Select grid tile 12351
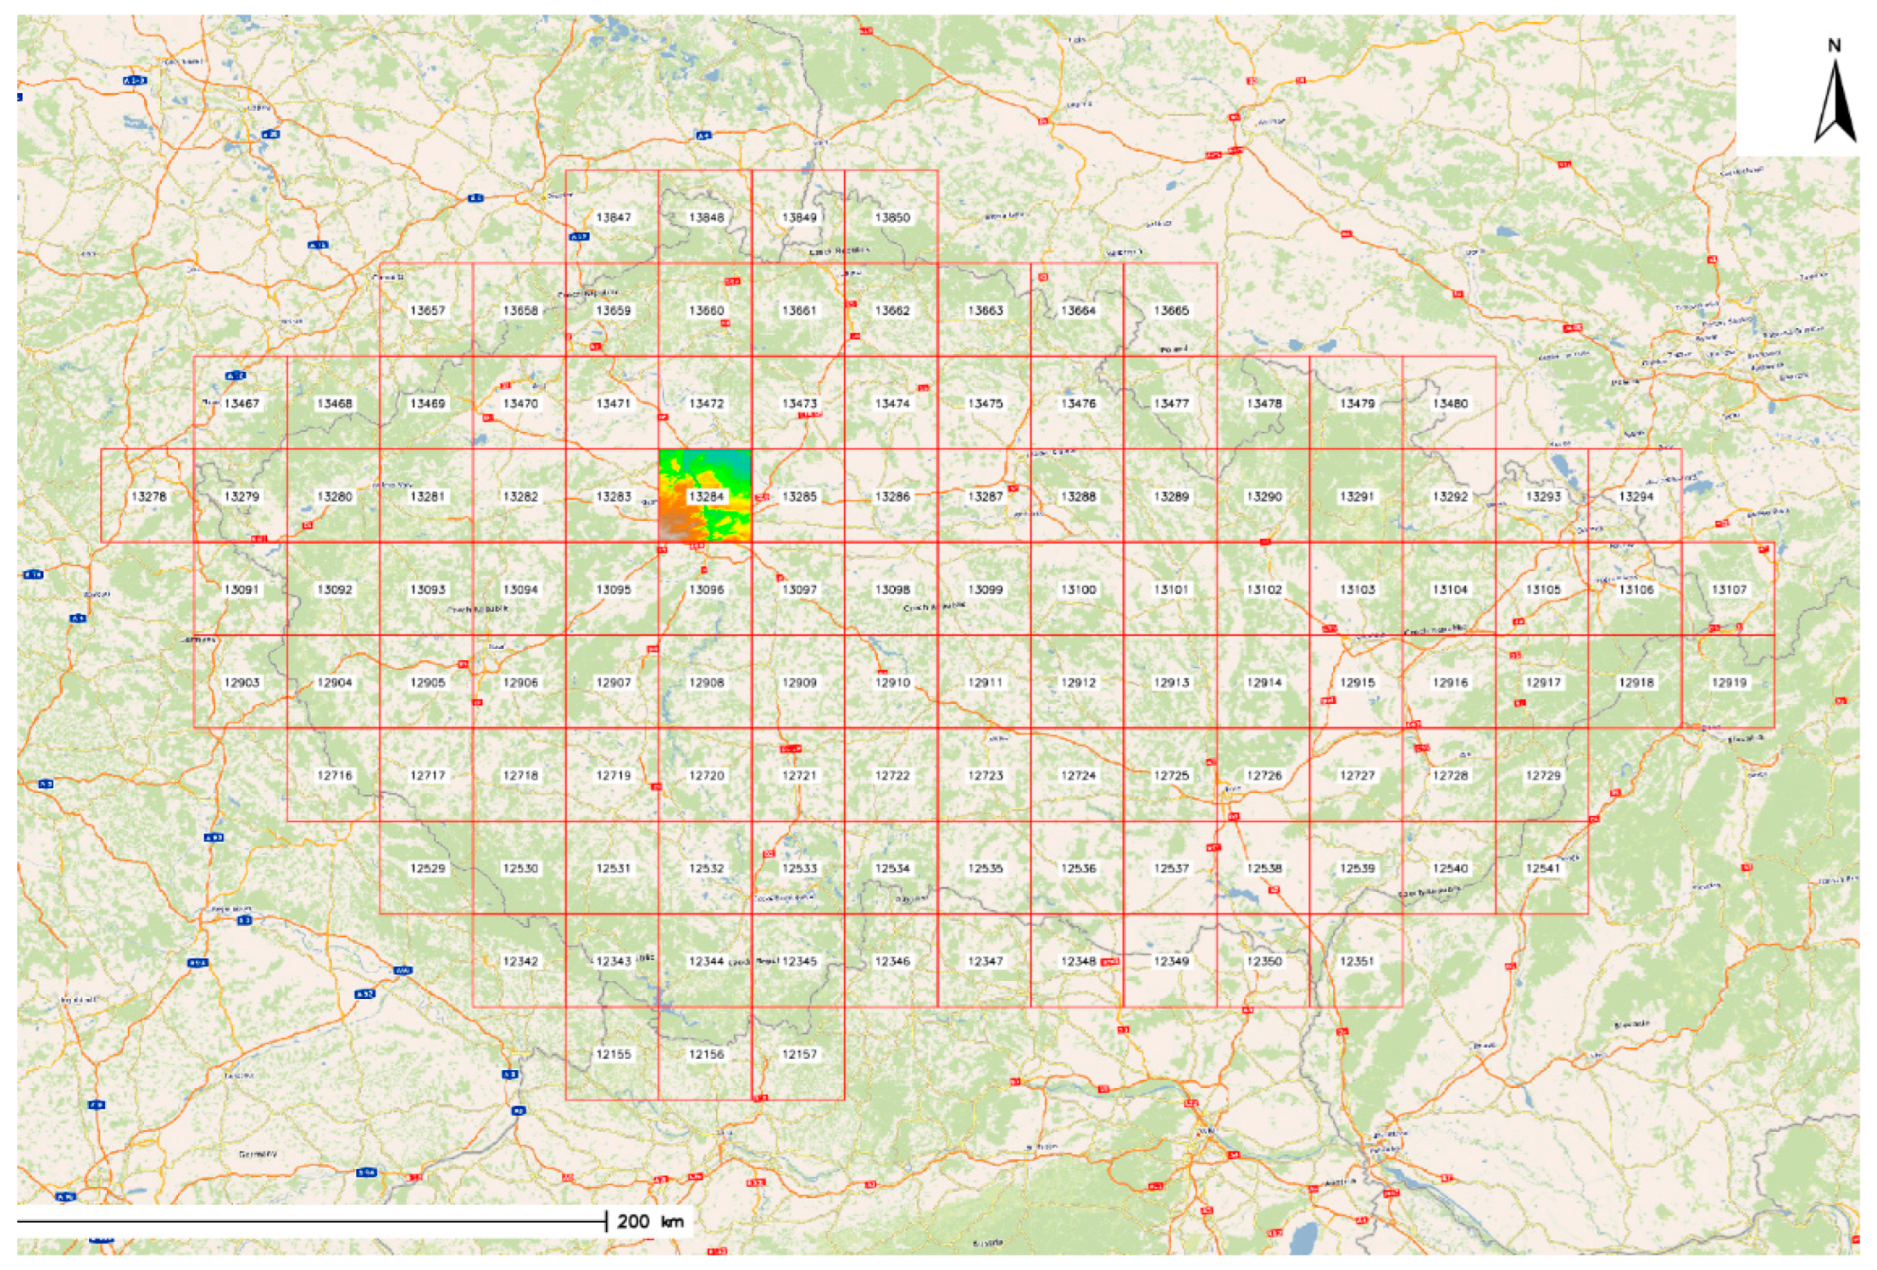The height and width of the screenshot is (1270, 1877). click(1357, 962)
